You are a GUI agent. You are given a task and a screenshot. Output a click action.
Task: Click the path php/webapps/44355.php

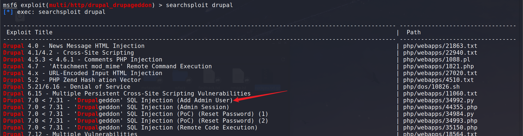click(440, 107)
